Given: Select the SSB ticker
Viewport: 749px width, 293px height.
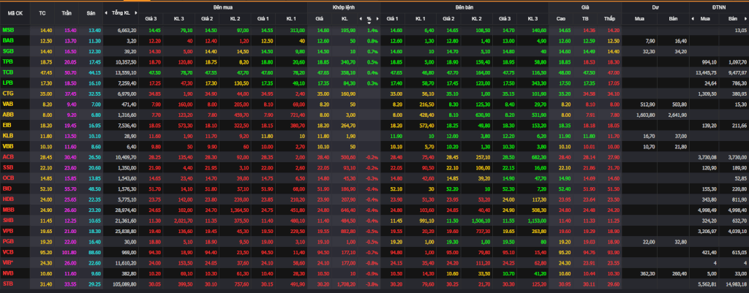Looking at the screenshot, I should click(7, 167).
